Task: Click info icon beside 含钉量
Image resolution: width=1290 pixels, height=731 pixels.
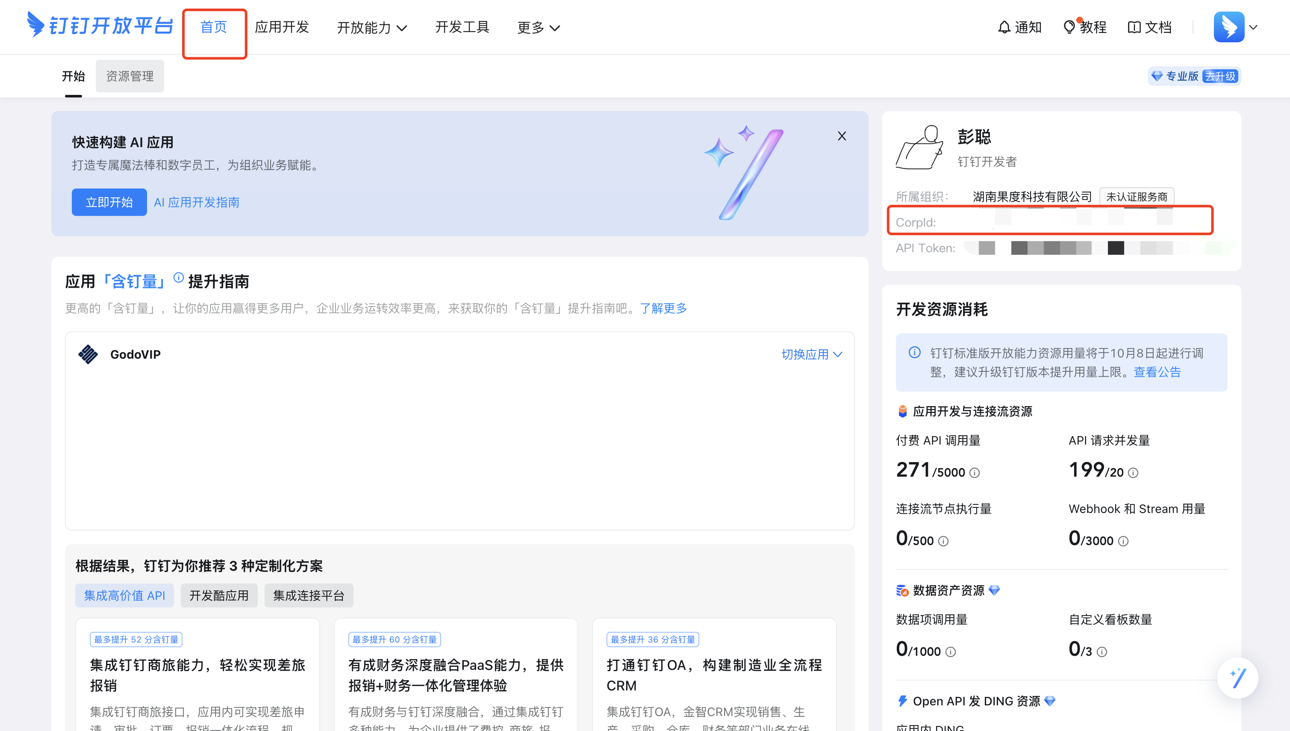Action: (x=178, y=277)
